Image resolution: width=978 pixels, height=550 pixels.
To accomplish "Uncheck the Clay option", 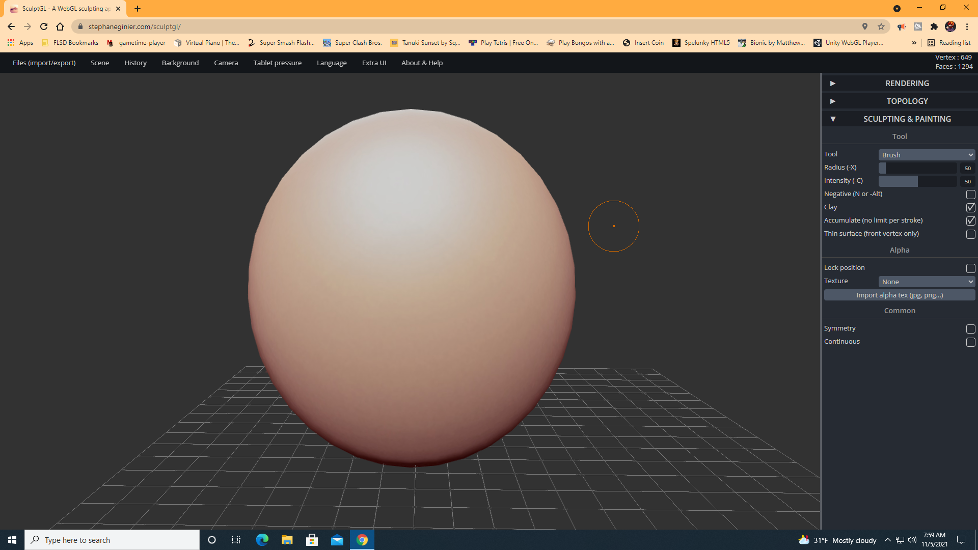I will tap(971, 207).
